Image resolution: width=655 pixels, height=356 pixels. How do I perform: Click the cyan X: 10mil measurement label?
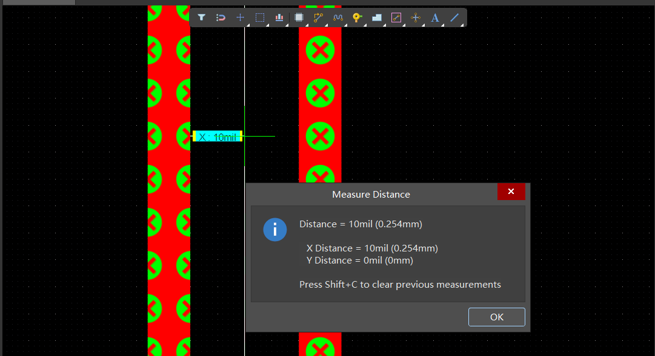pos(218,137)
